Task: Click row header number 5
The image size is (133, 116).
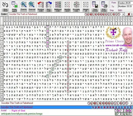Action: pyautogui.click(x=2, y=42)
